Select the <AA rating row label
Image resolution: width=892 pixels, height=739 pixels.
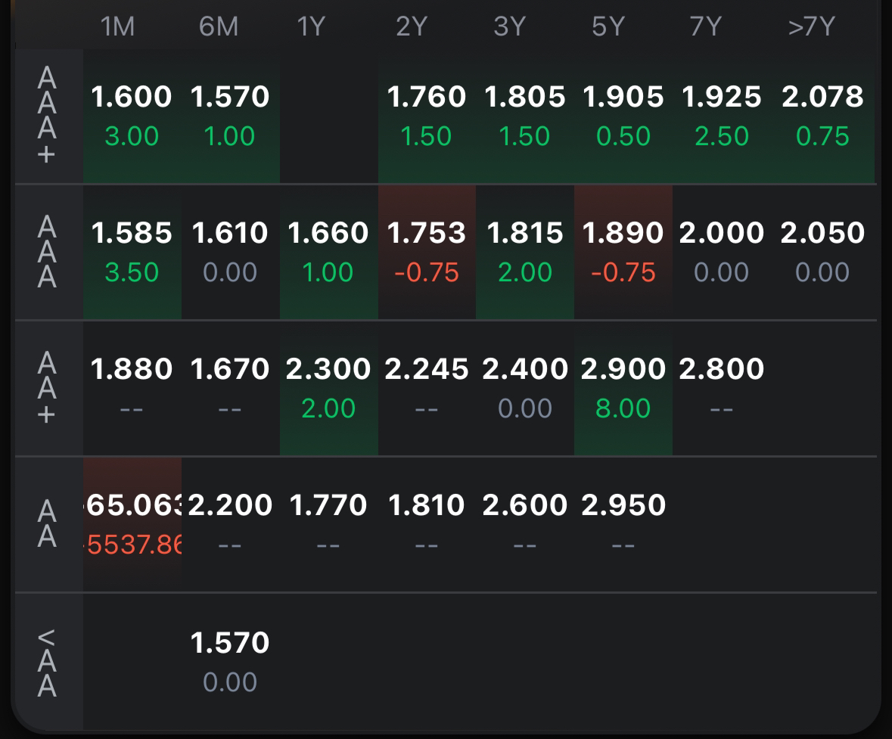pos(47,662)
